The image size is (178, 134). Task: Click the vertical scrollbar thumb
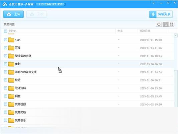coord(176,89)
